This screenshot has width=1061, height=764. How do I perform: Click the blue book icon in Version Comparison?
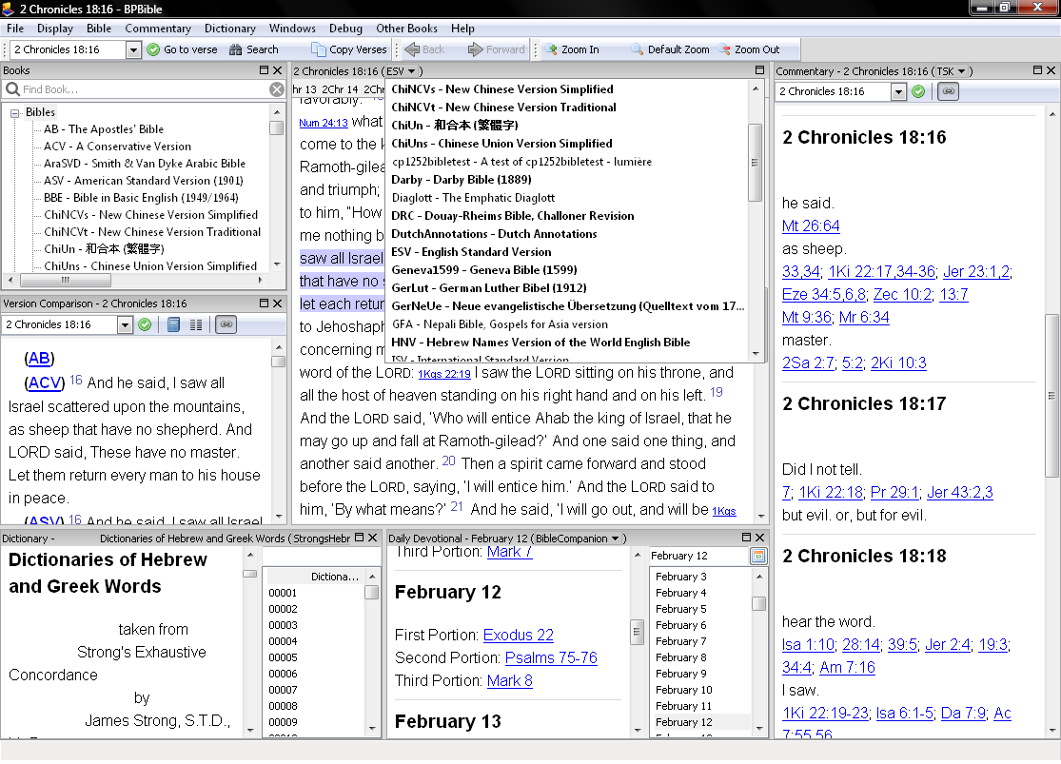click(174, 324)
